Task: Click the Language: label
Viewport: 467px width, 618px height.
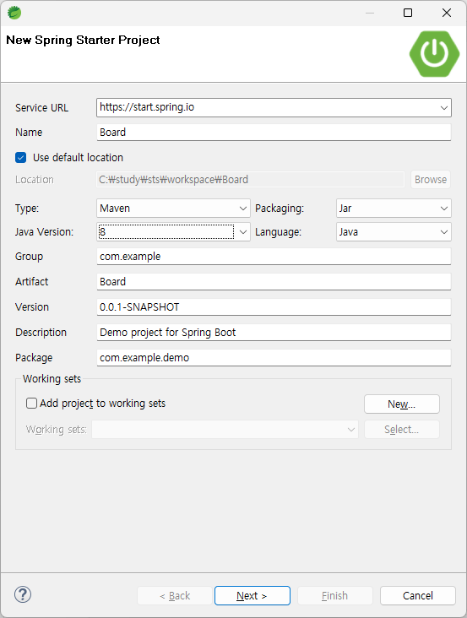Action: pos(278,231)
